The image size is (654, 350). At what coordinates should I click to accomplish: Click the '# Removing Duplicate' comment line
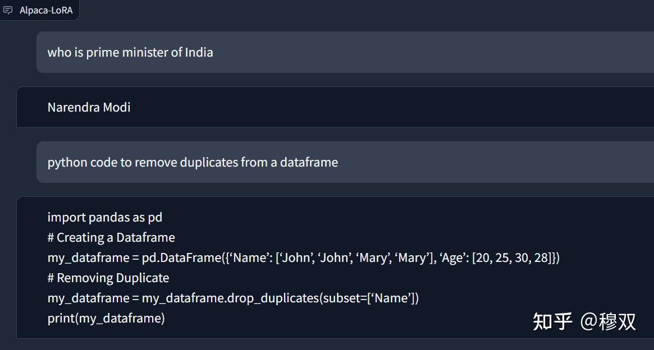click(x=108, y=278)
